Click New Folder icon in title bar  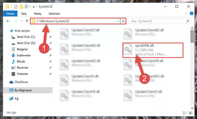[x=21, y=7]
